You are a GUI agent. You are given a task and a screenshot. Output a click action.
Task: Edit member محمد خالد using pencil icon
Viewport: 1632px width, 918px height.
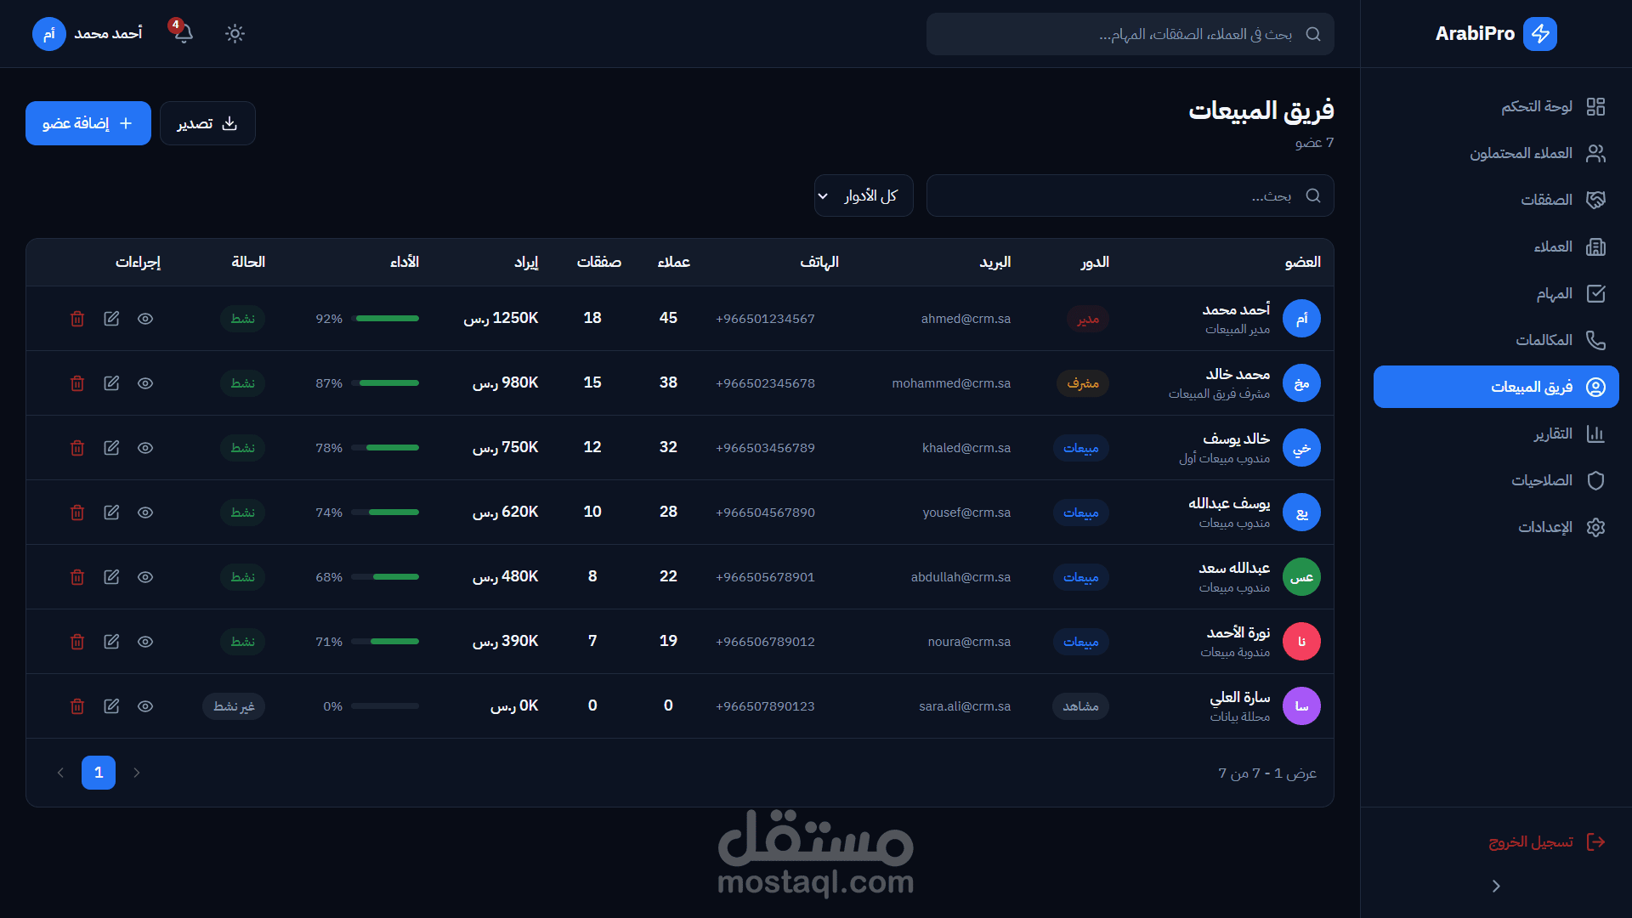pos(111,383)
